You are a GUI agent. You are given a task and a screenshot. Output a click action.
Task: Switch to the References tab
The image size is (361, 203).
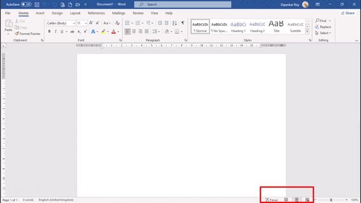pyautogui.click(x=96, y=13)
